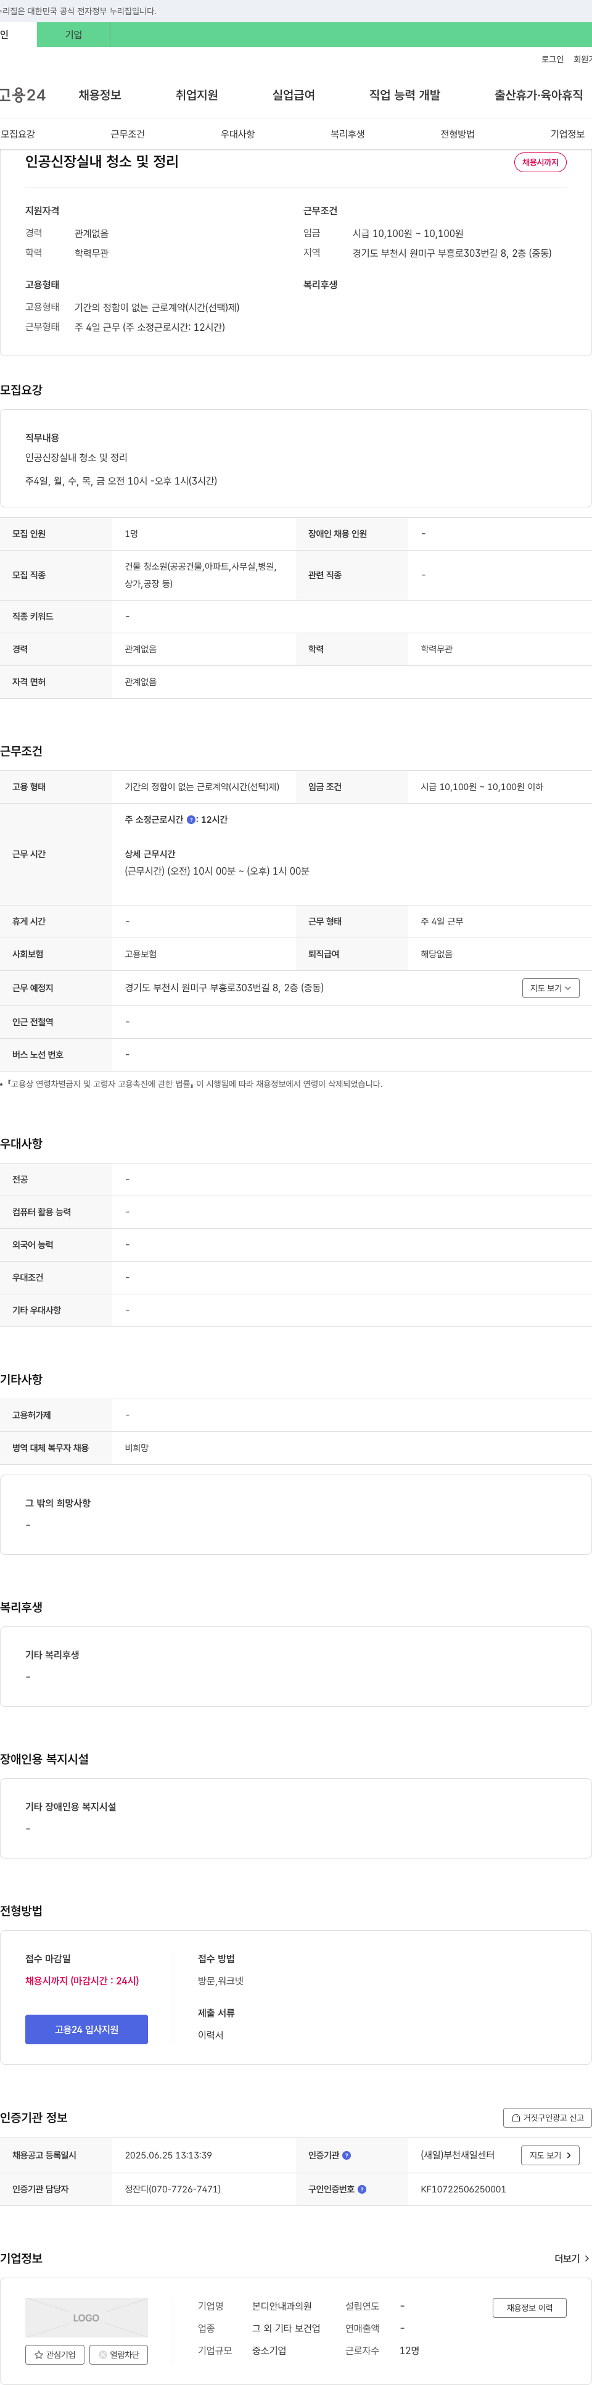
Task: Switch to the 기업 tab
Action: (x=74, y=35)
